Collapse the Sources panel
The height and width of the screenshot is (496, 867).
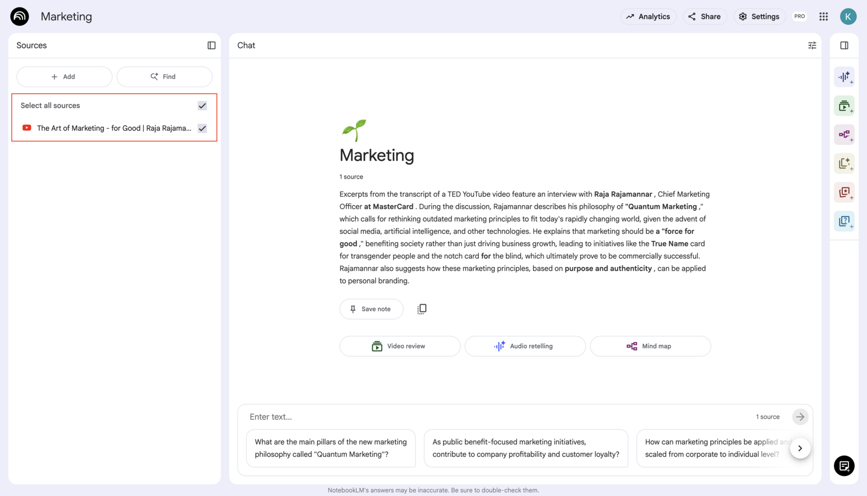pos(212,45)
